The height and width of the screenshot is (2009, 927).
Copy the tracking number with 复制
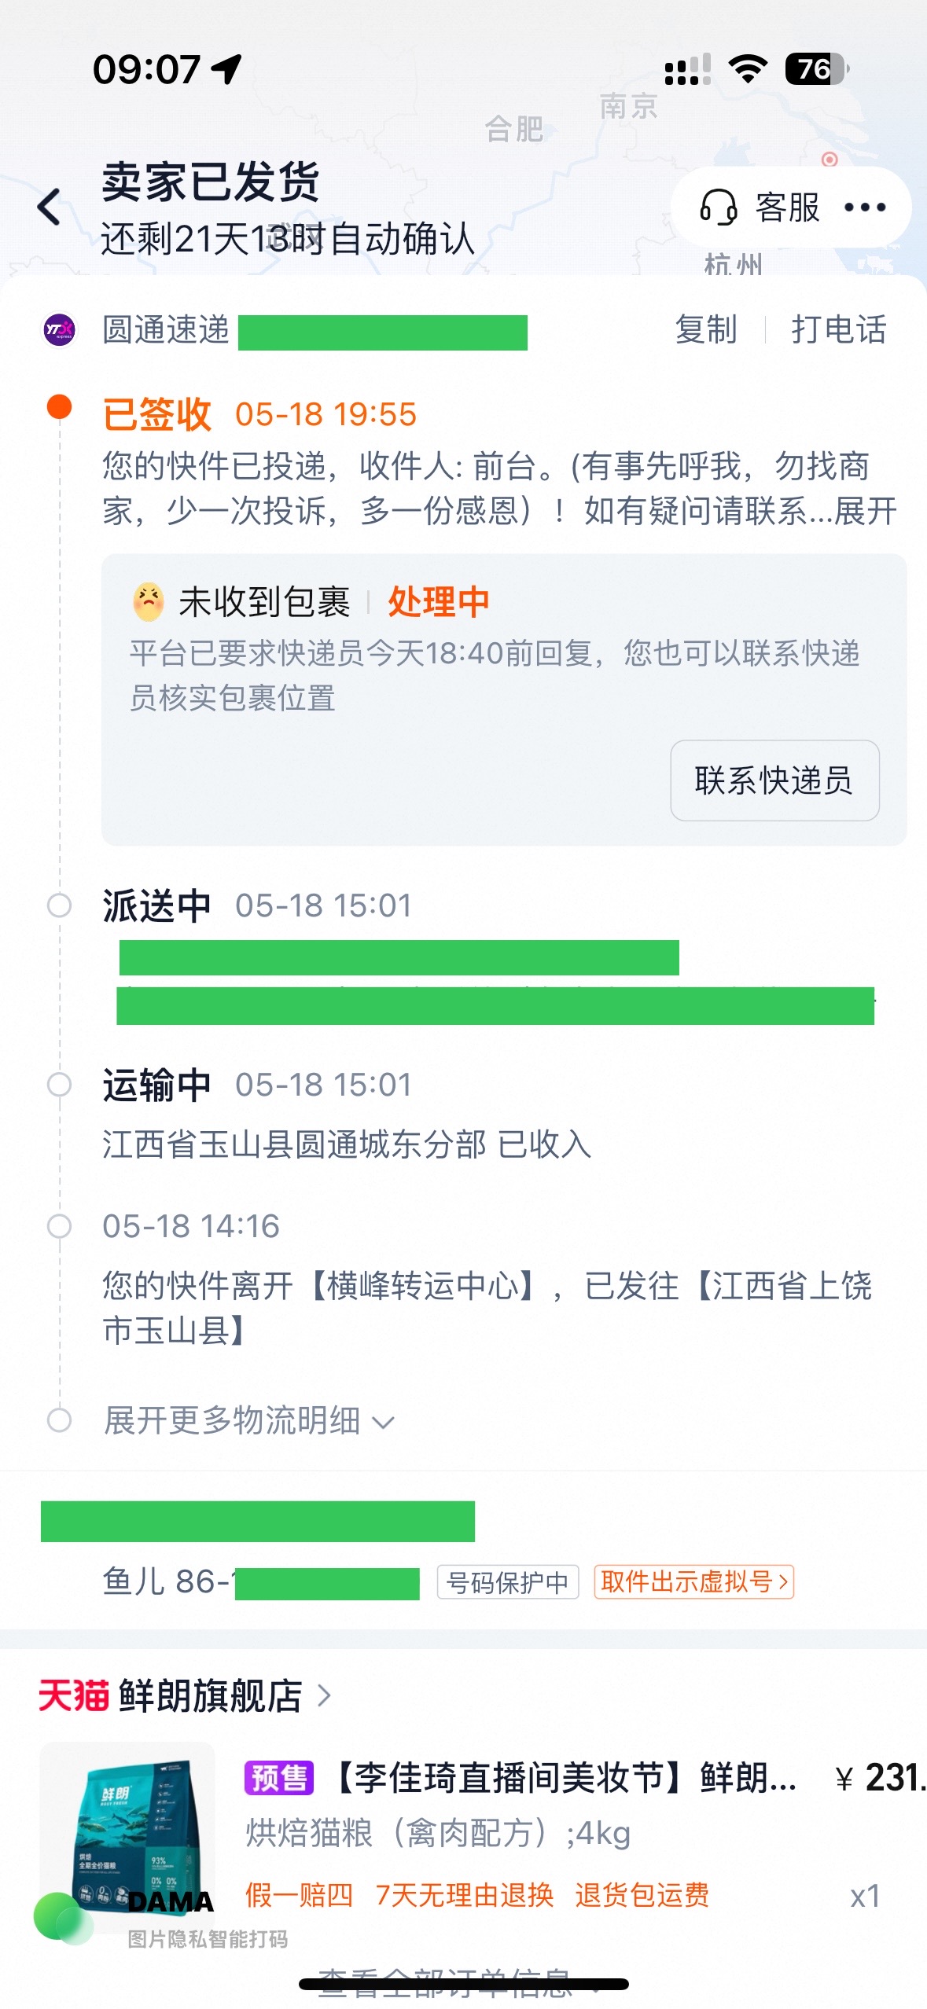click(x=706, y=329)
